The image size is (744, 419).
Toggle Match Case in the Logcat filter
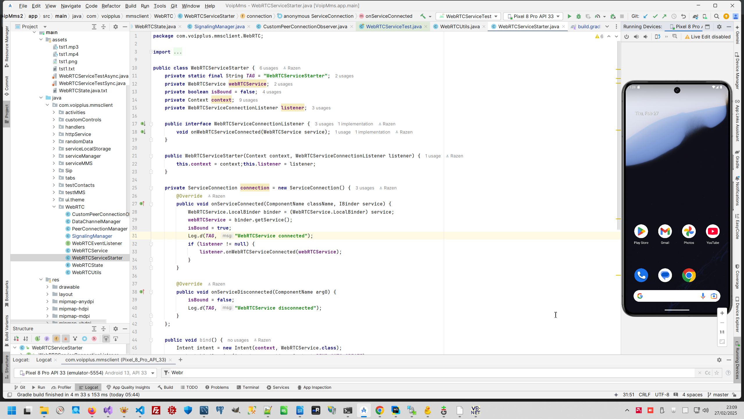point(708,373)
